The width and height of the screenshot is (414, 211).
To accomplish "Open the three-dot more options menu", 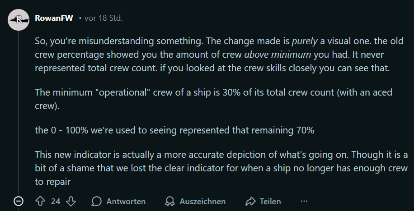I will pos(304,201).
